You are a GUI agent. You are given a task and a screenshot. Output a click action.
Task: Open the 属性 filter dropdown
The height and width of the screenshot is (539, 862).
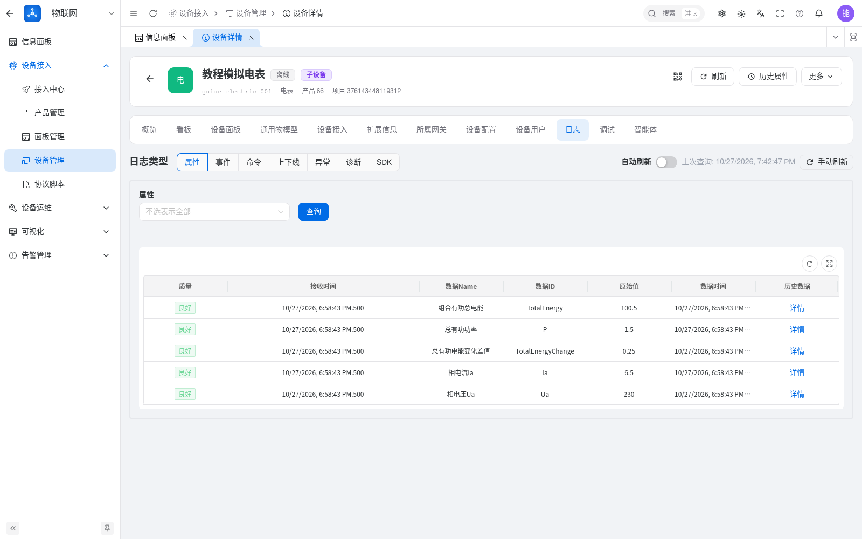click(214, 212)
